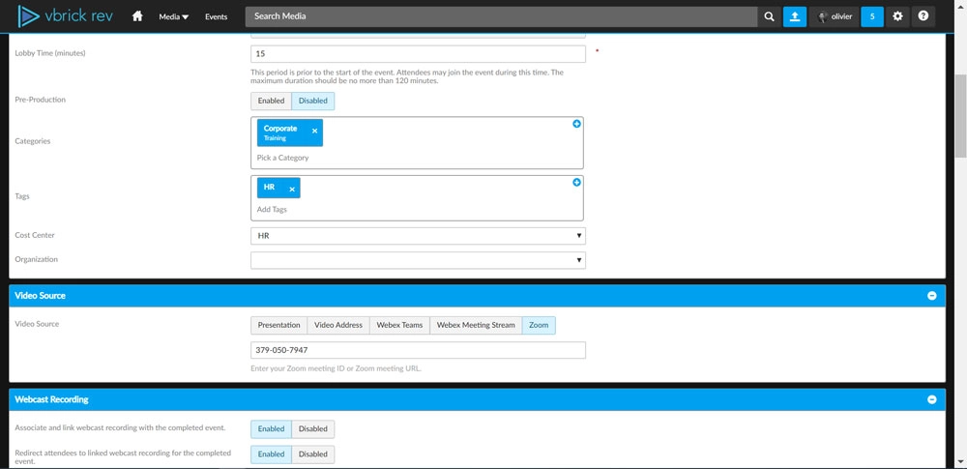Collapse the Video Source section
This screenshot has height=469, width=967.
pyautogui.click(x=932, y=296)
